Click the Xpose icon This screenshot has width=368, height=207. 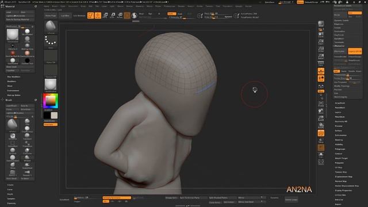(x=321, y=162)
